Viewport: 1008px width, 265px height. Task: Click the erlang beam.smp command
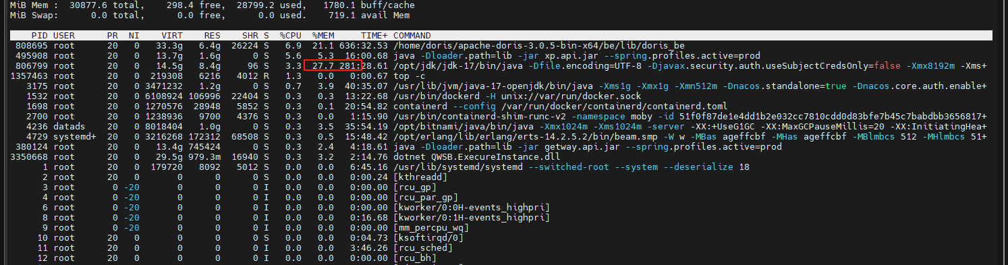point(690,136)
